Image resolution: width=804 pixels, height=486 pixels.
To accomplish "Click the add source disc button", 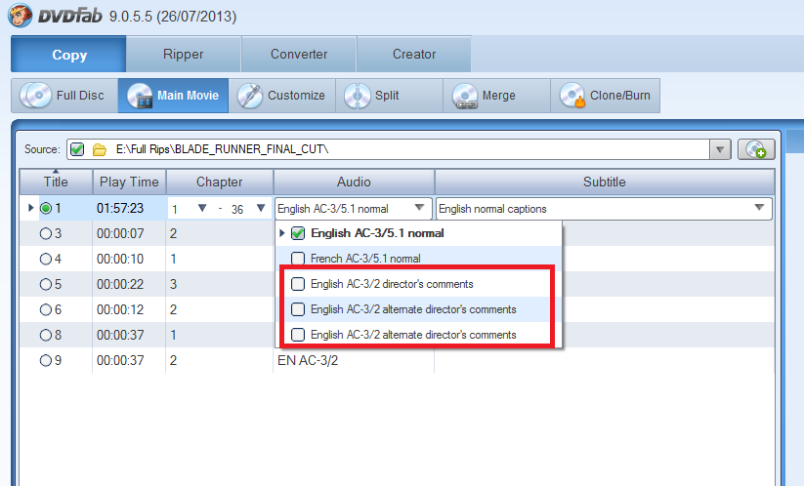I will 756,149.
